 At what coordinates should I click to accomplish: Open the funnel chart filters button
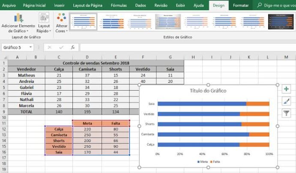(286, 113)
